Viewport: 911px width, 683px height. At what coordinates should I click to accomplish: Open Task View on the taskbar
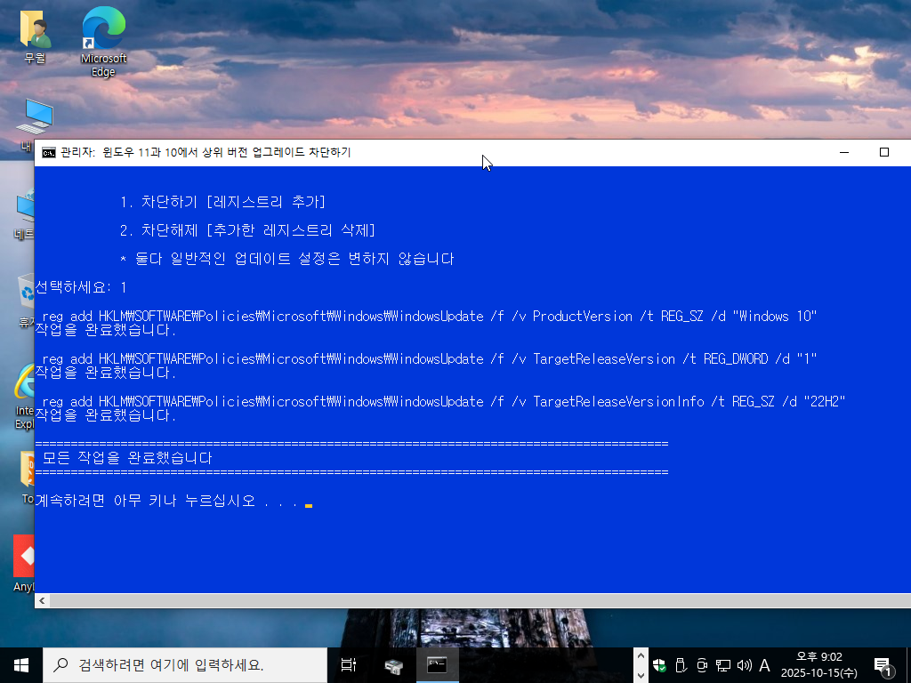tap(349, 665)
